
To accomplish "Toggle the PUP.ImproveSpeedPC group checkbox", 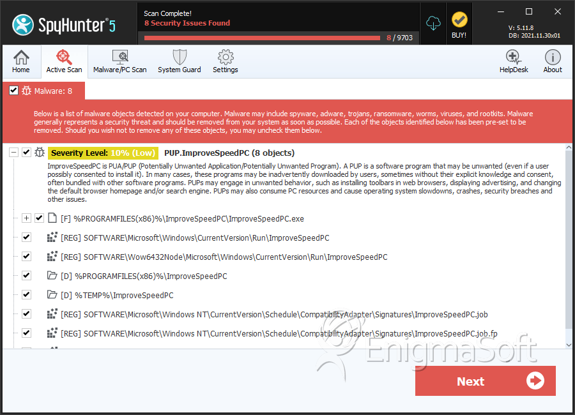I will coord(26,152).
